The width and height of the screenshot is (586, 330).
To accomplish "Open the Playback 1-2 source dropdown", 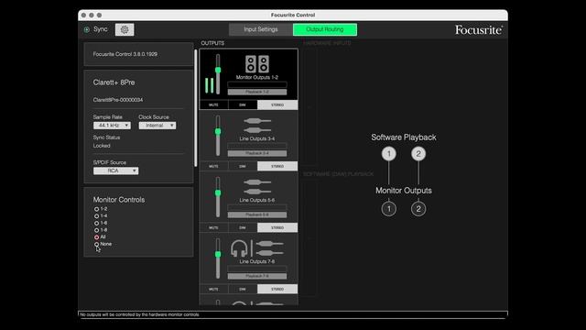I will (x=257, y=92).
